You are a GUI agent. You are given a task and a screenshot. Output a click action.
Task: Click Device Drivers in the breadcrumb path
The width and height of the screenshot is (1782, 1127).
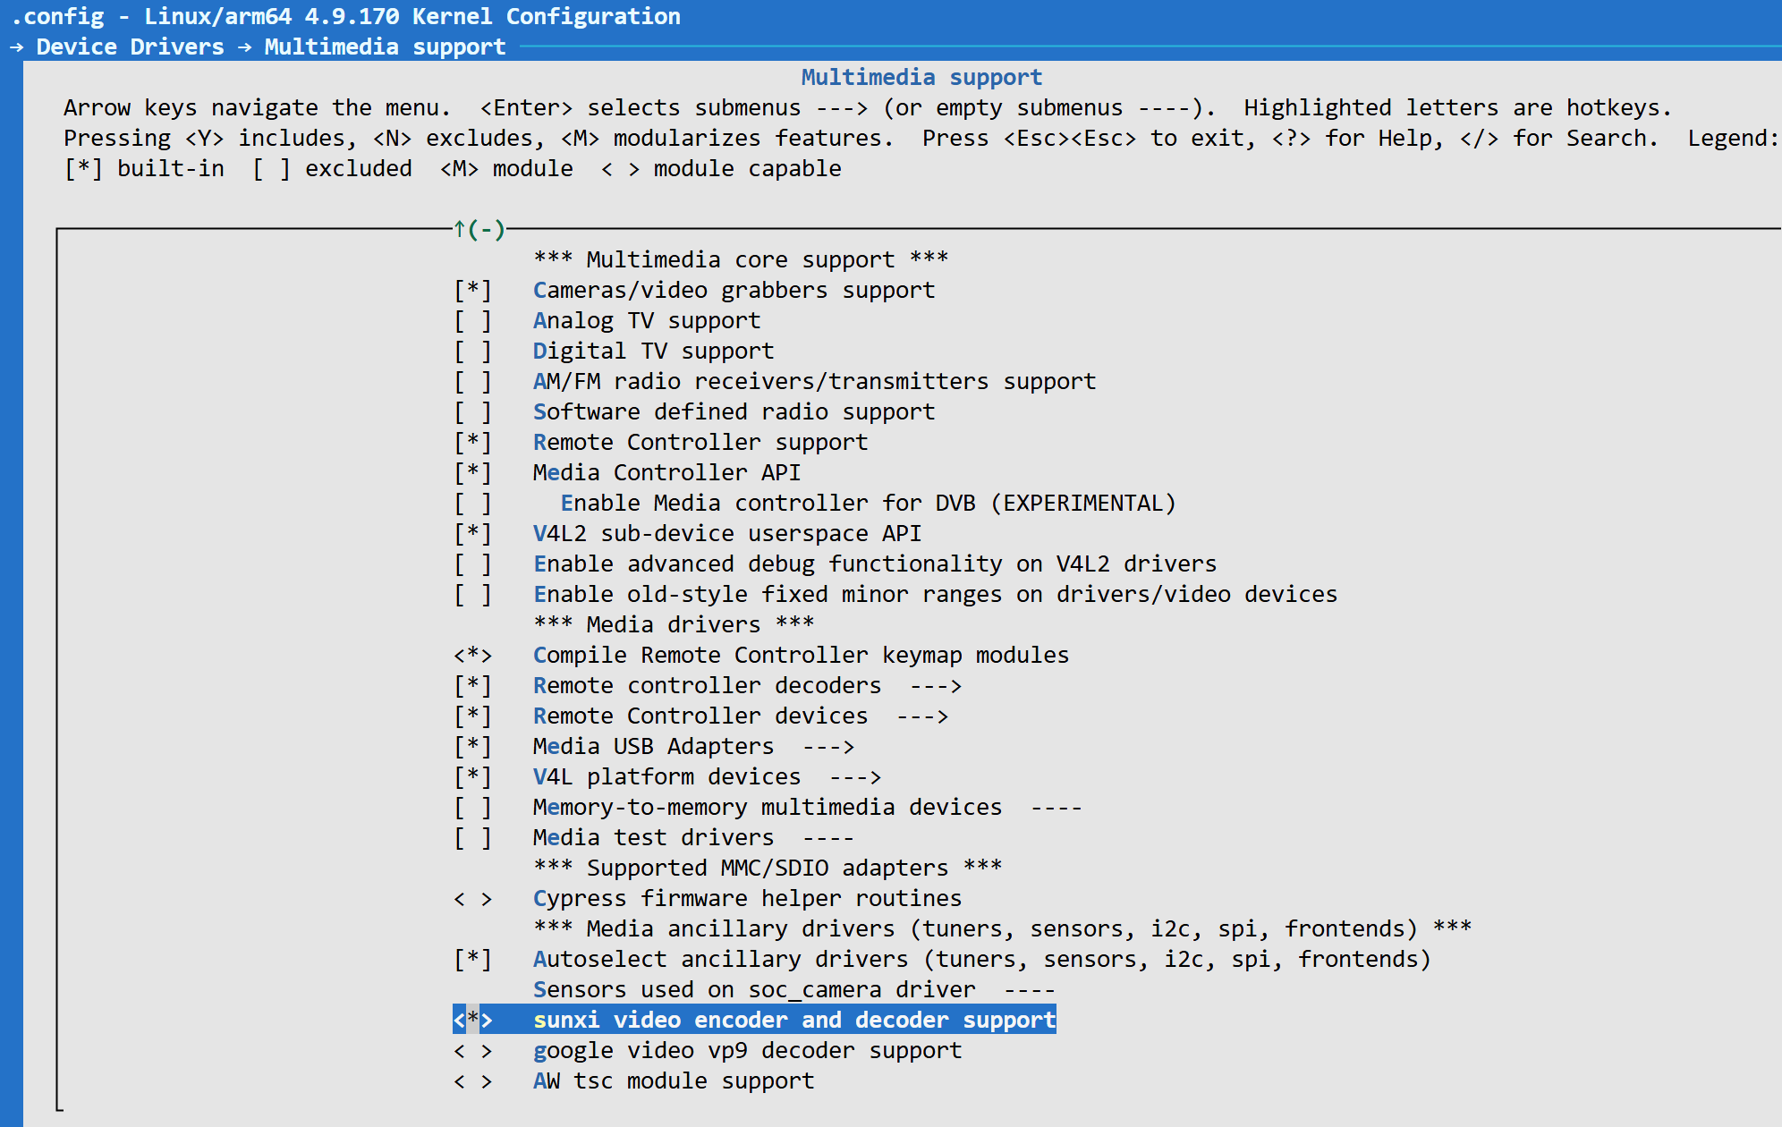[x=130, y=47]
